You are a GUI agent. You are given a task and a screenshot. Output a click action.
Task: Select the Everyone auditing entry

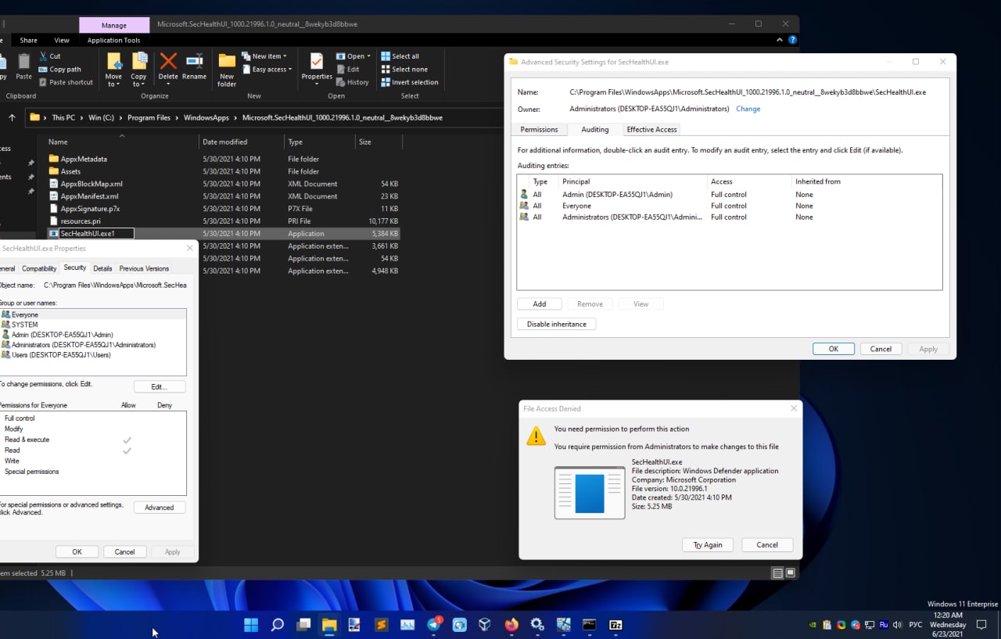[730, 206]
